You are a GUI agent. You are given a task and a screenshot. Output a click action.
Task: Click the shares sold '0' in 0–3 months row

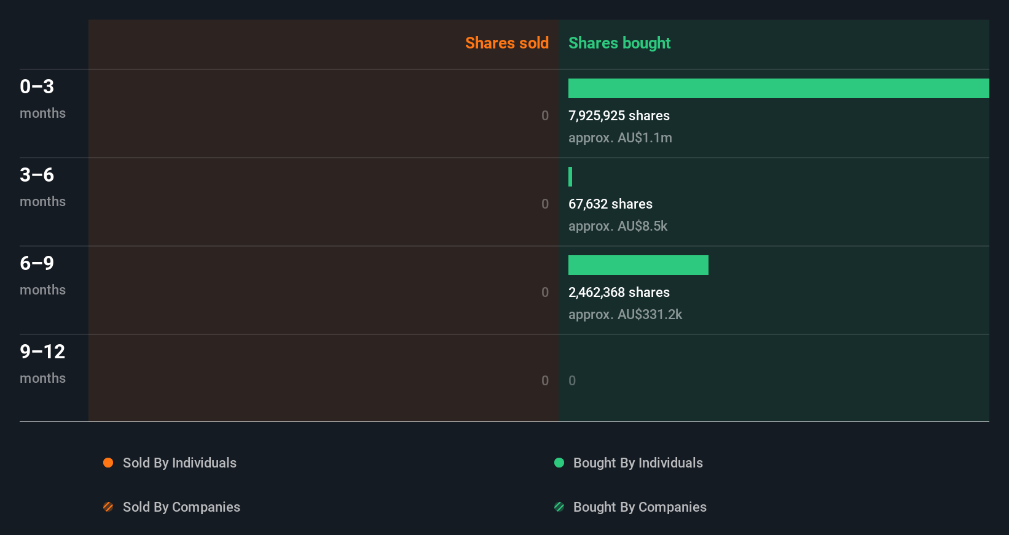coord(545,115)
